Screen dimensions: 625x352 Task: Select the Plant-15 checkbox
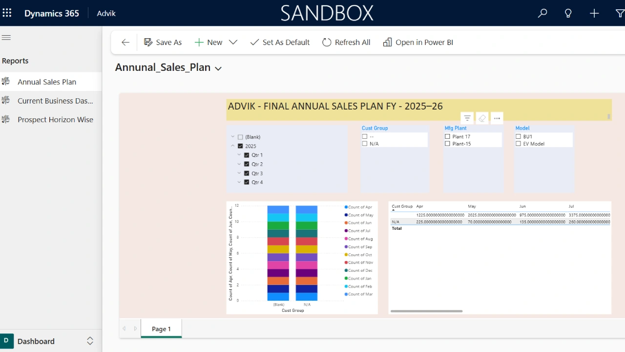[x=447, y=144]
